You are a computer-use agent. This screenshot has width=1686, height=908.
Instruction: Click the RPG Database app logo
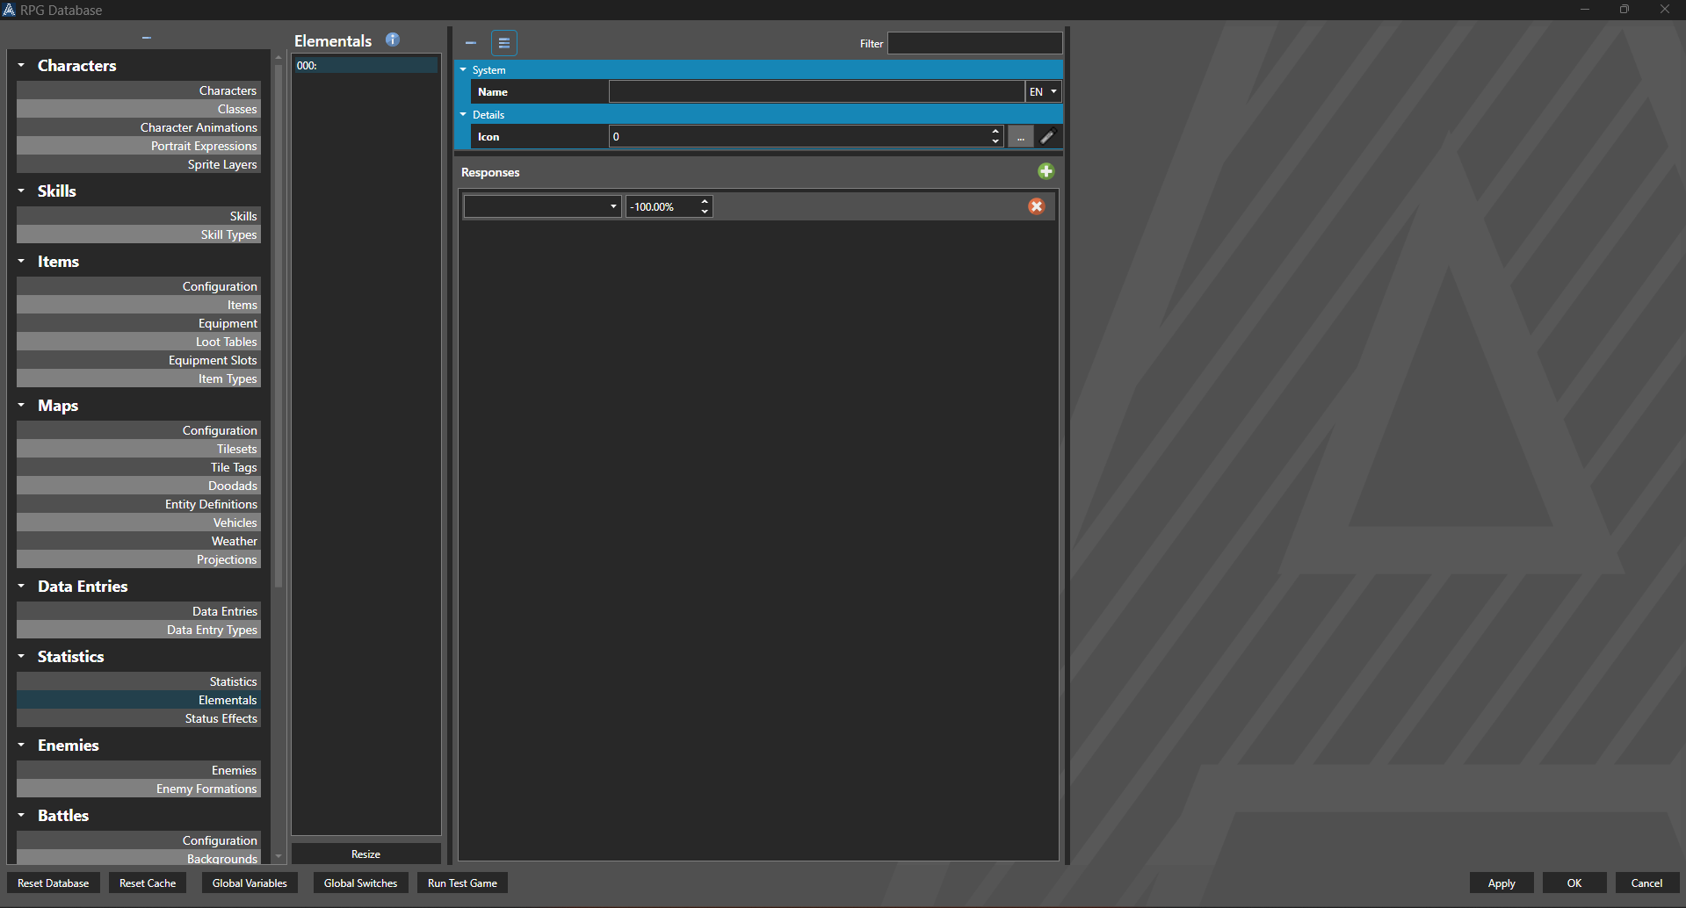(10, 10)
